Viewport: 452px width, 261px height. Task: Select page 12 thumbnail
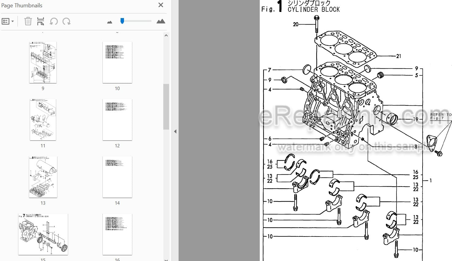click(117, 119)
